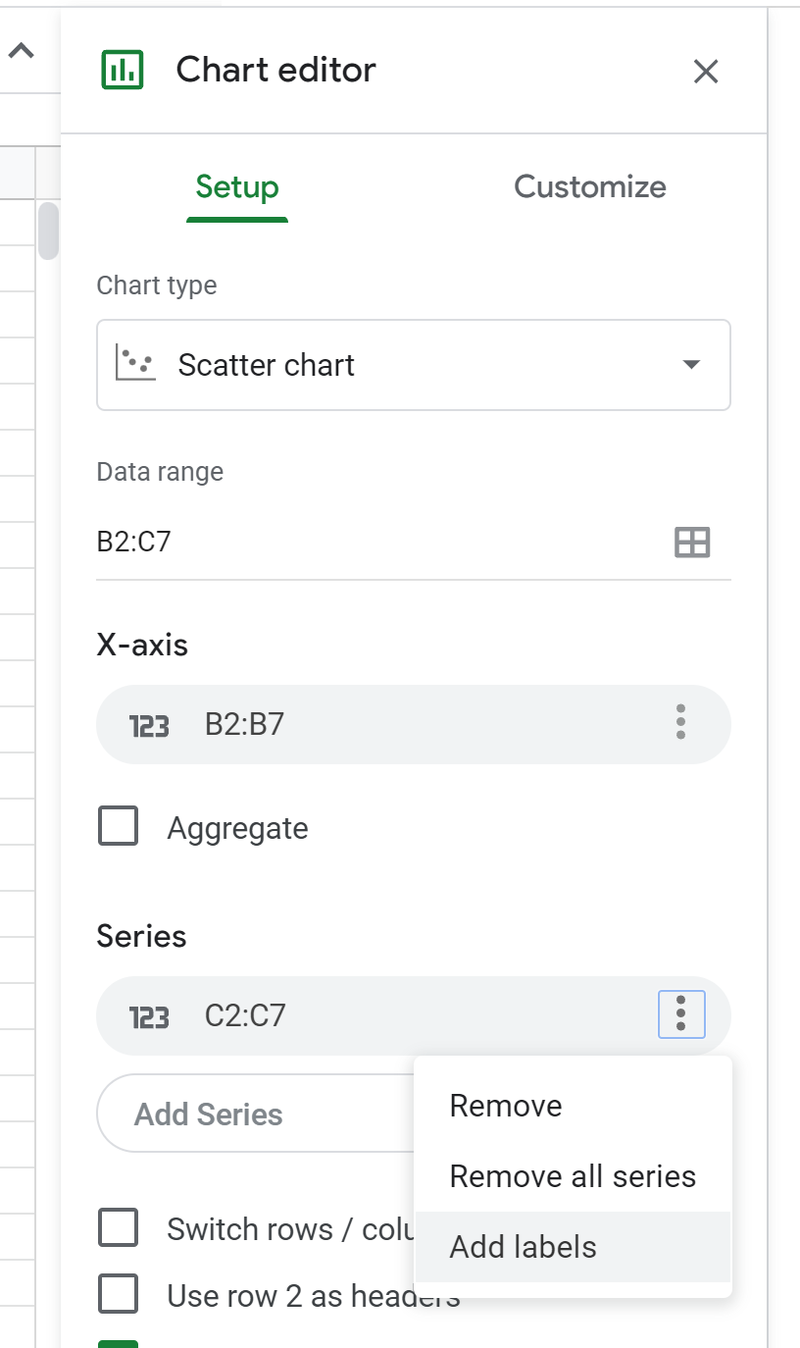This screenshot has height=1348, width=800.
Task: Enable the Aggregate checkbox
Action: click(x=119, y=827)
